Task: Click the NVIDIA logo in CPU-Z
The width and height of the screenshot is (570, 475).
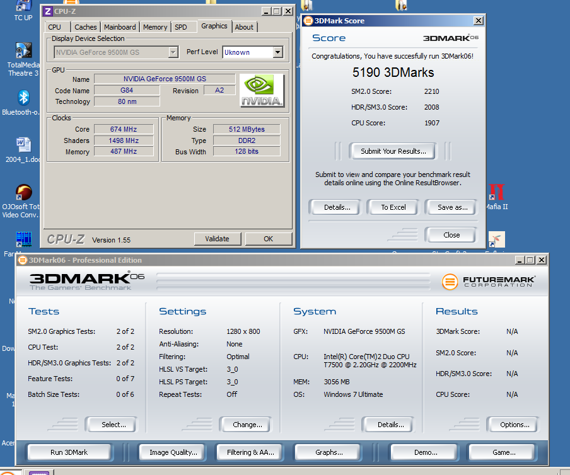Action: pos(262,90)
